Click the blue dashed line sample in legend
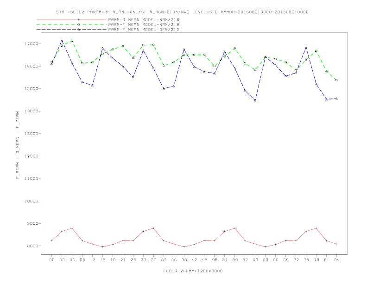367x283 pixels. (x=72, y=30)
